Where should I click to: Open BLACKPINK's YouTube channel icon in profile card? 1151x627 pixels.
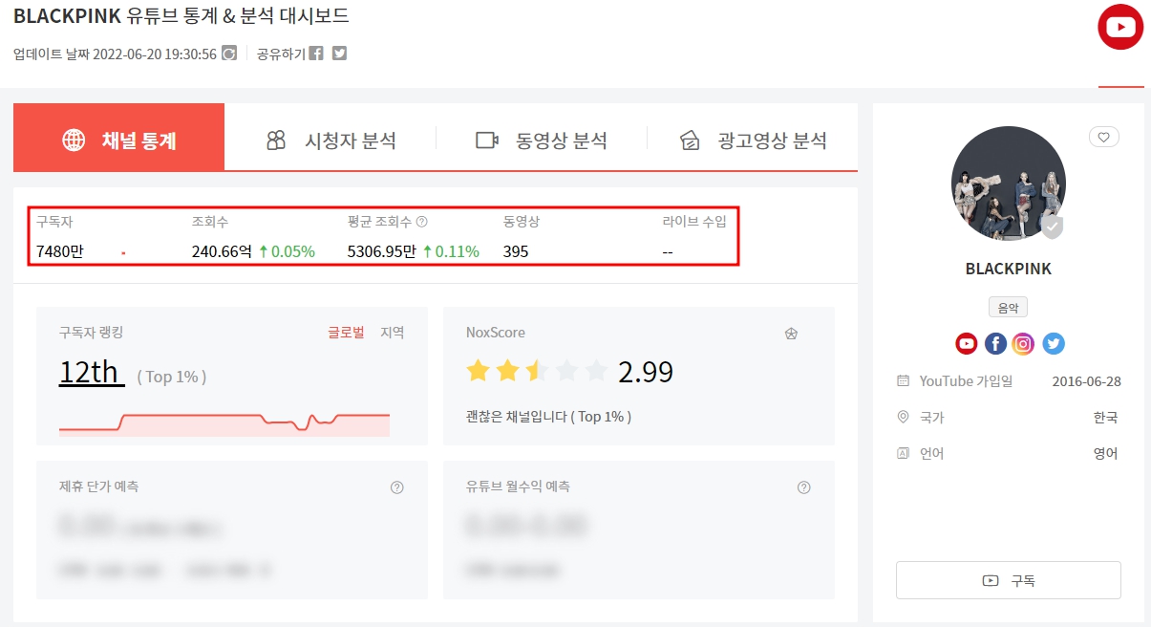point(966,343)
